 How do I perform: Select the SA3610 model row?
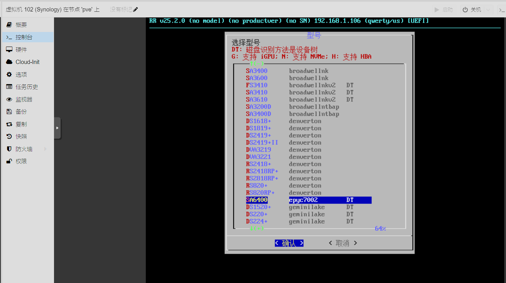[309, 99]
